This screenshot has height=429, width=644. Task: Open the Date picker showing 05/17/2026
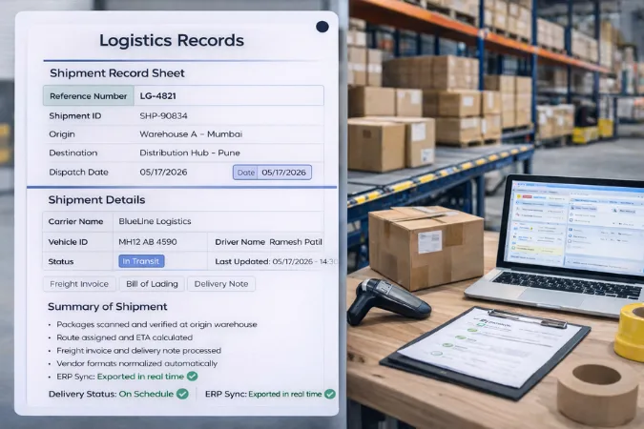coord(272,173)
